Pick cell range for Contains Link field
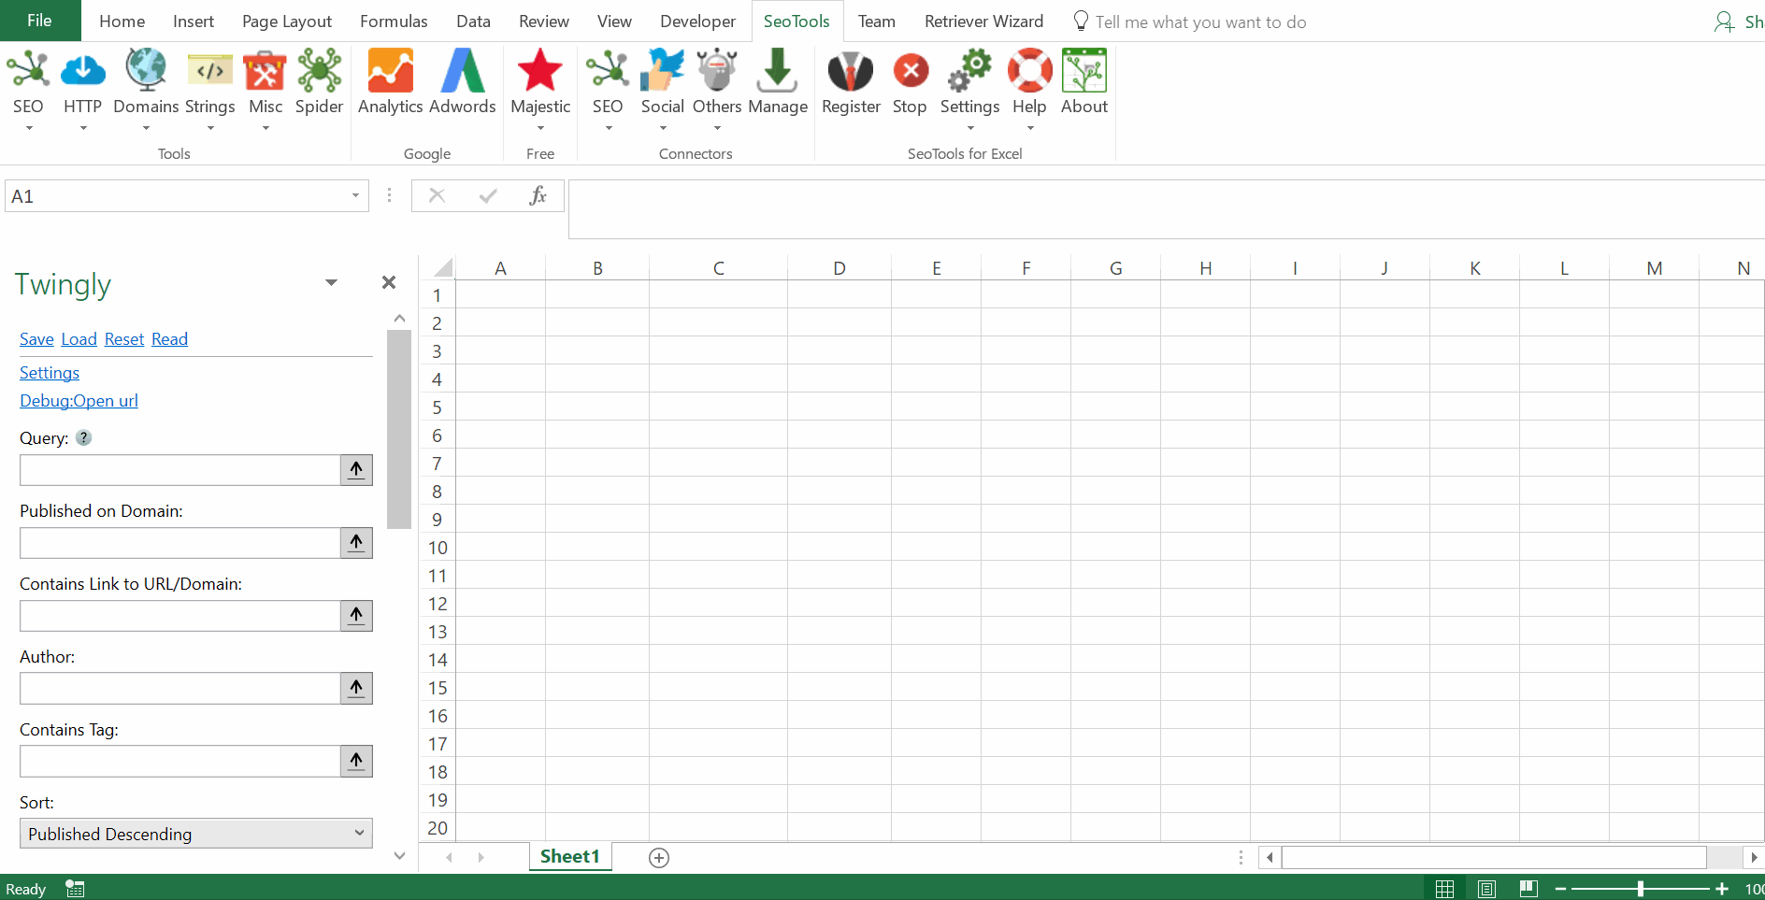 (356, 615)
